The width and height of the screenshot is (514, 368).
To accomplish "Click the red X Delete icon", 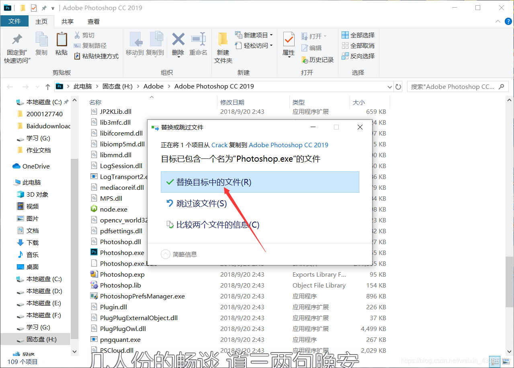I will click(178, 39).
